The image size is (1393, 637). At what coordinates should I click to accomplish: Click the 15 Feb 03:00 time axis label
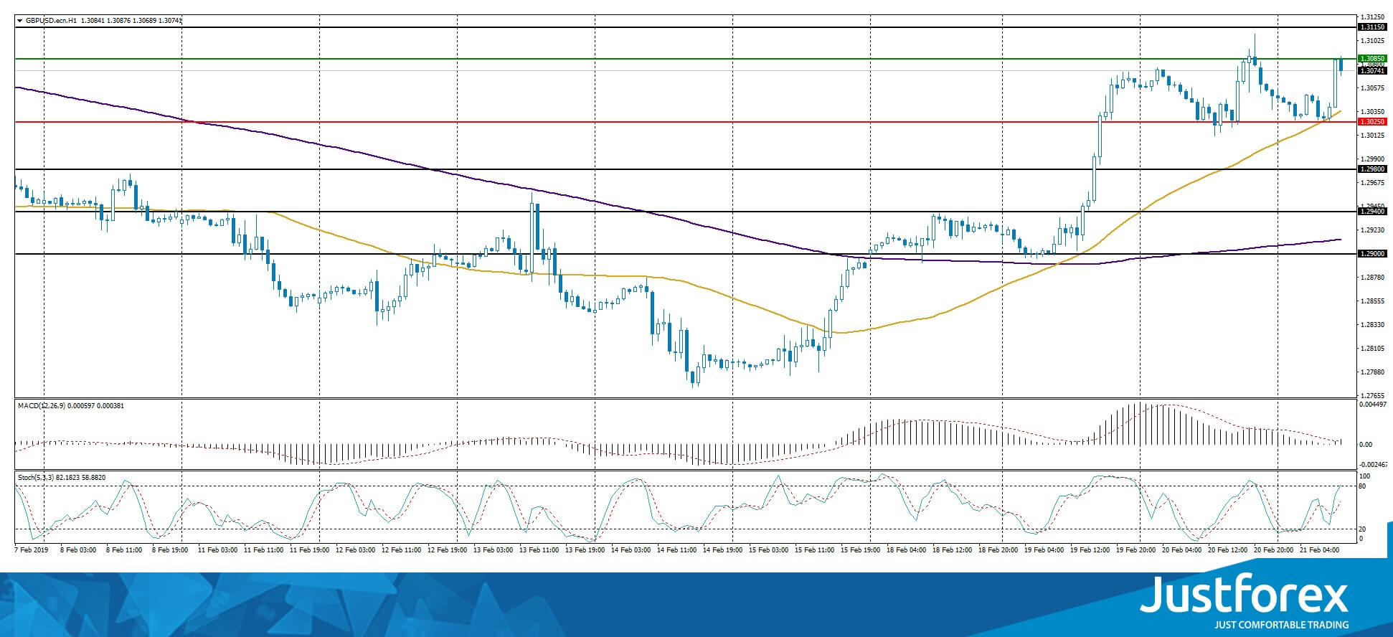click(768, 550)
